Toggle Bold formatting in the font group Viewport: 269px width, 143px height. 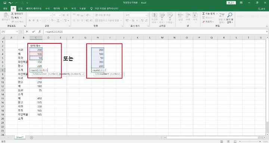(x=30, y=20)
